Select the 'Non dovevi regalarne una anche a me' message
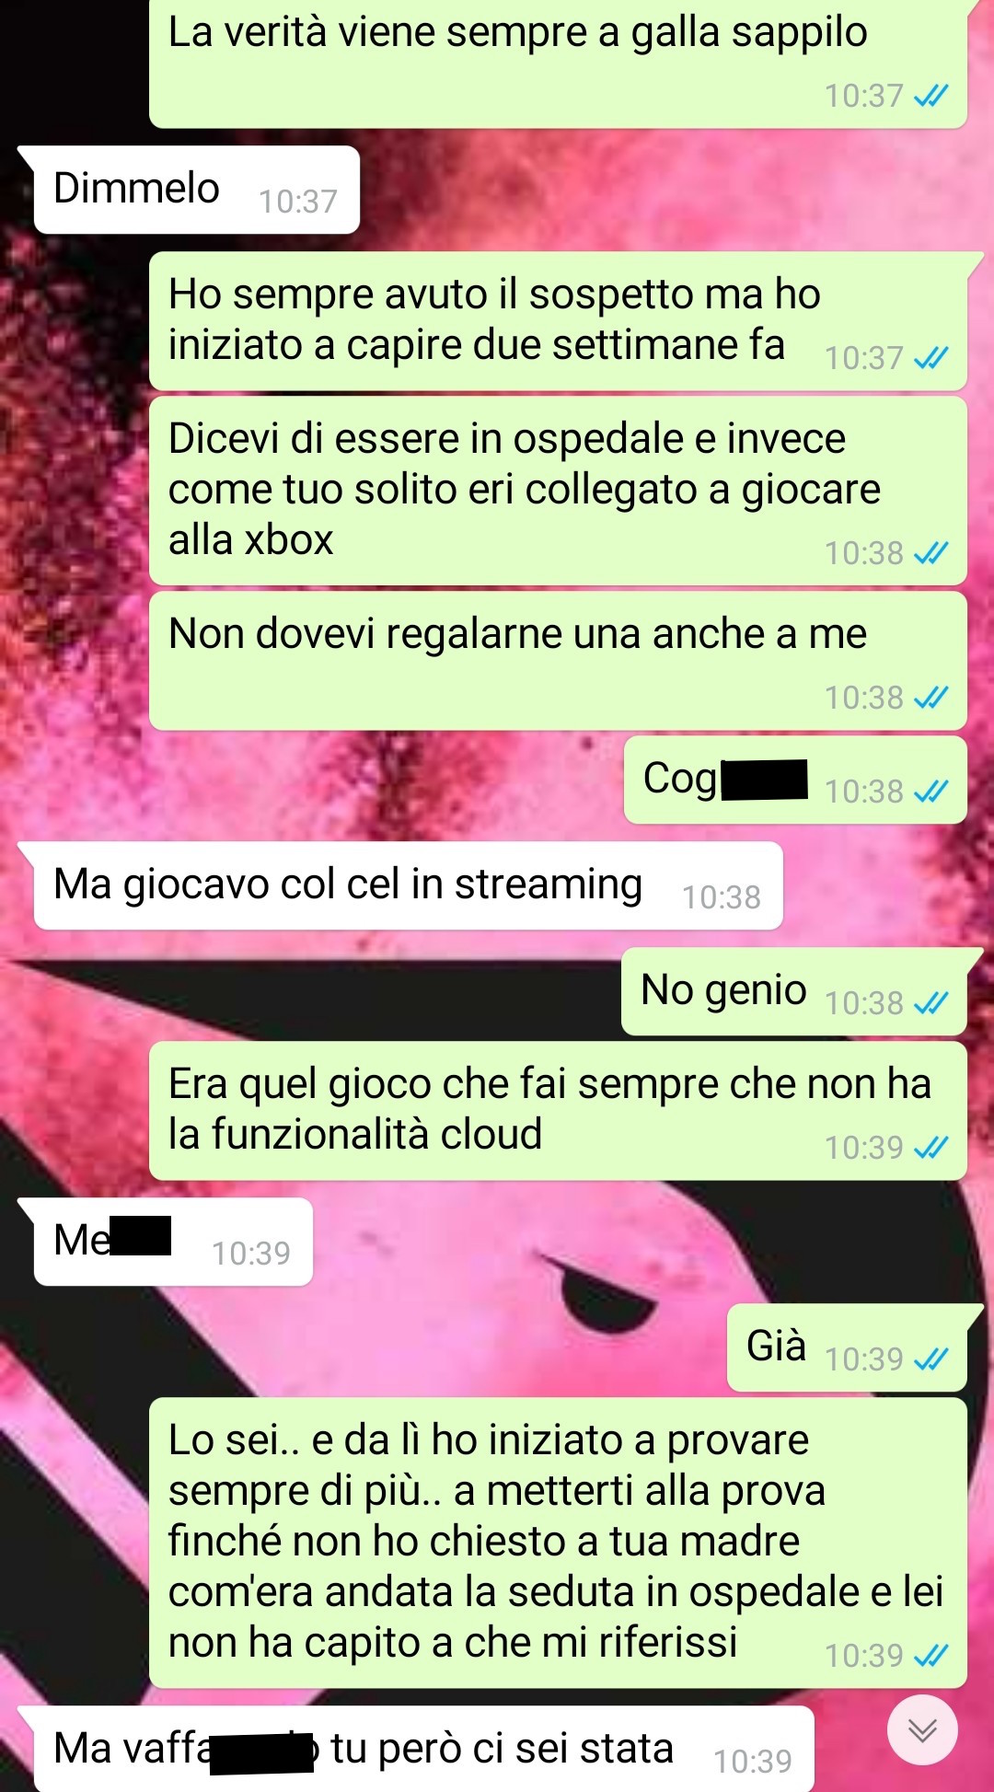994x1792 pixels. click(558, 661)
